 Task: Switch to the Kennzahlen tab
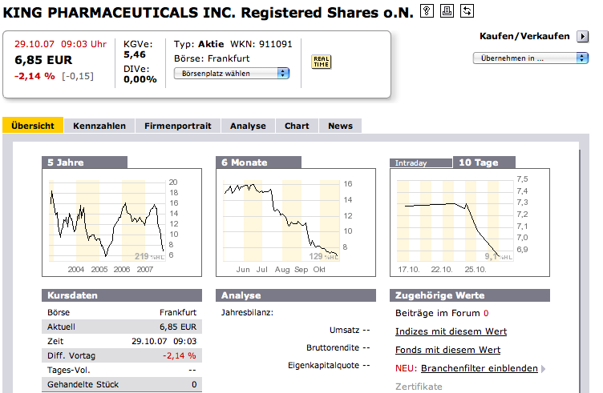coord(99,126)
